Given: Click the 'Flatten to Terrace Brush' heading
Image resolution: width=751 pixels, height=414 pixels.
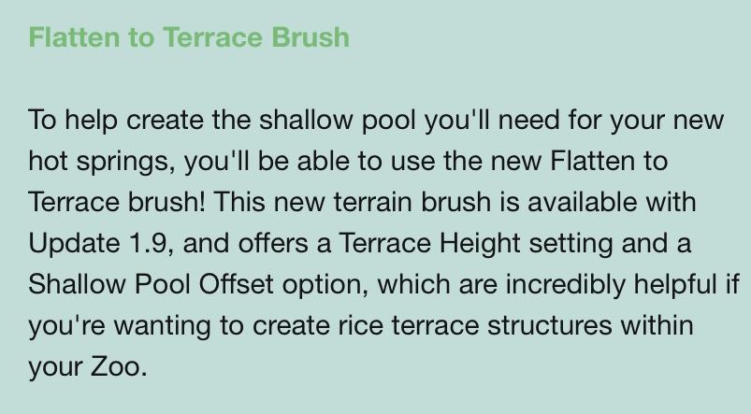Looking at the screenshot, I should coord(189,36).
